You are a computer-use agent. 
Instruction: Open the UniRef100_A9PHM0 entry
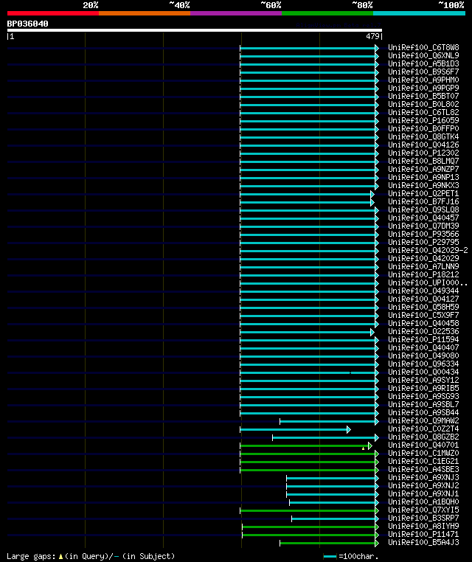pos(423,80)
